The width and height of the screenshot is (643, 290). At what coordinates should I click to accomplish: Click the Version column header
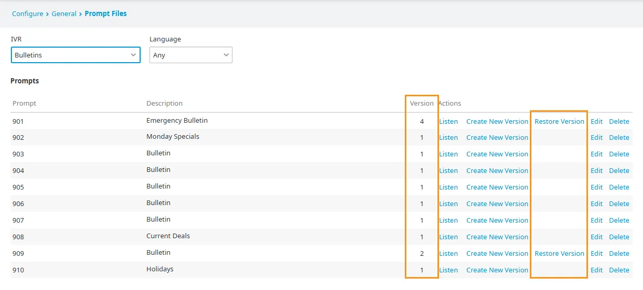[x=421, y=104]
